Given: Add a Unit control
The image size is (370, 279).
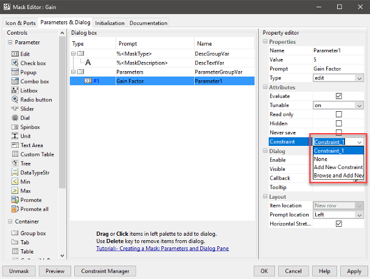Looking at the screenshot, I should click(x=21, y=136).
